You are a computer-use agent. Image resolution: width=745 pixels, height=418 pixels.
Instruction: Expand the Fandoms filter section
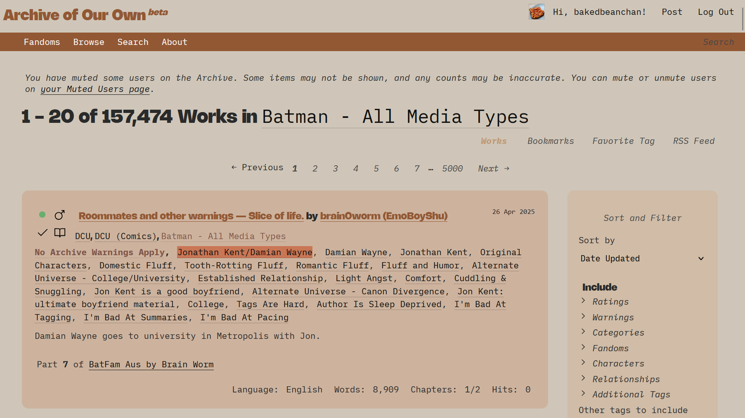pos(610,348)
